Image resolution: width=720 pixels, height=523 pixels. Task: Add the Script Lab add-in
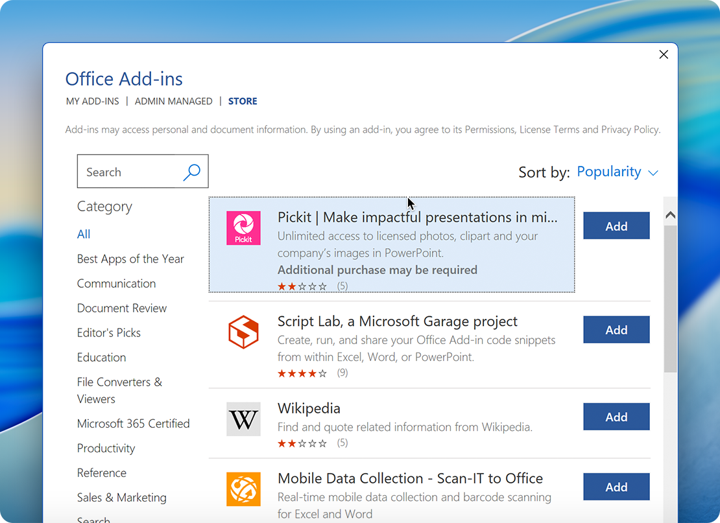tap(616, 329)
